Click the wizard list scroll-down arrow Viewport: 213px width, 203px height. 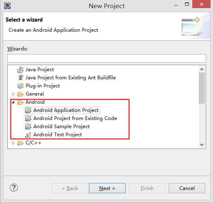pos(202,145)
